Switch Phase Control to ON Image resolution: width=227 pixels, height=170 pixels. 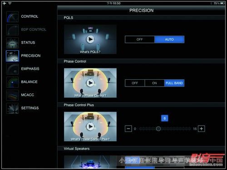coord(154,83)
